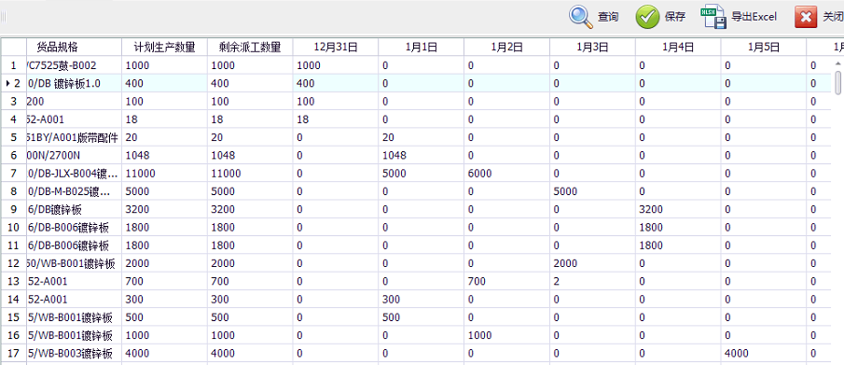Select cell 5/WB-B003镀锌板
Viewport: 844px width, 365px height.
coord(75,353)
